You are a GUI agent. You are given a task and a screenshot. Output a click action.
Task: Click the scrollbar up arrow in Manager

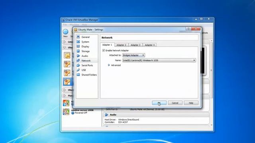pyautogui.click(x=212, y=41)
